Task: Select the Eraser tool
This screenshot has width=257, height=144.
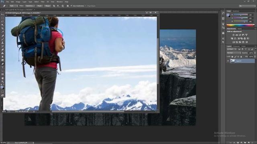Action: 2,50
